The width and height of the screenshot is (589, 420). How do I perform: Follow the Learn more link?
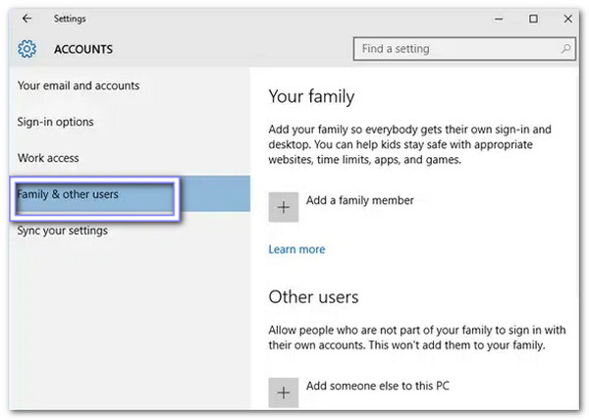pyautogui.click(x=296, y=249)
